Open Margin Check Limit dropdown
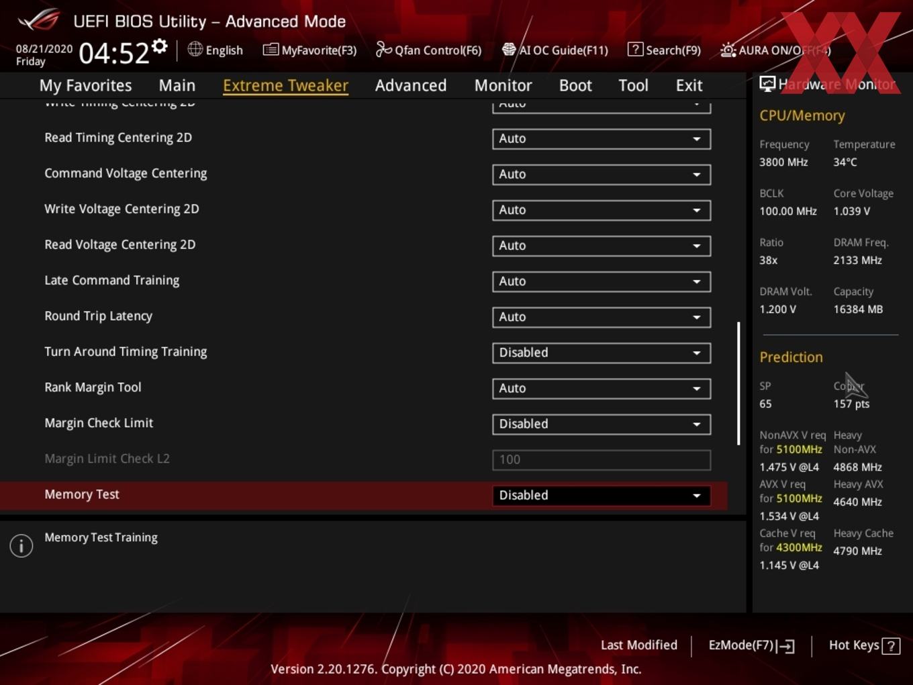Screen dimensions: 913x685 coord(602,424)
